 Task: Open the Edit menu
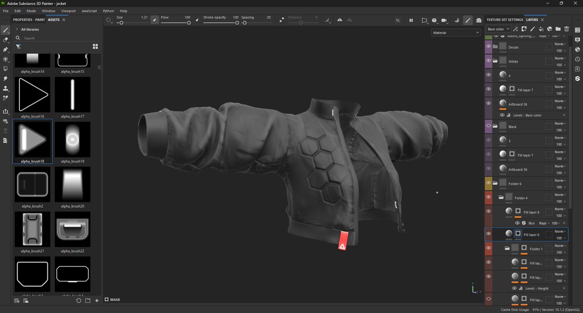tap(17, 11)
